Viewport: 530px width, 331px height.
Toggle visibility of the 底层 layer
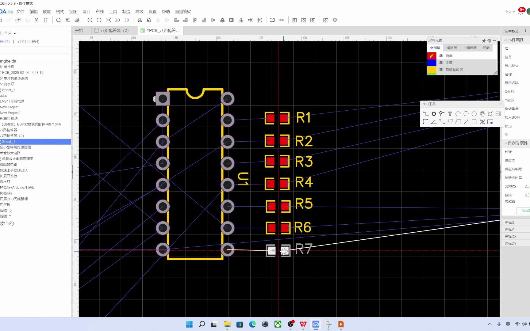(441, 63)
